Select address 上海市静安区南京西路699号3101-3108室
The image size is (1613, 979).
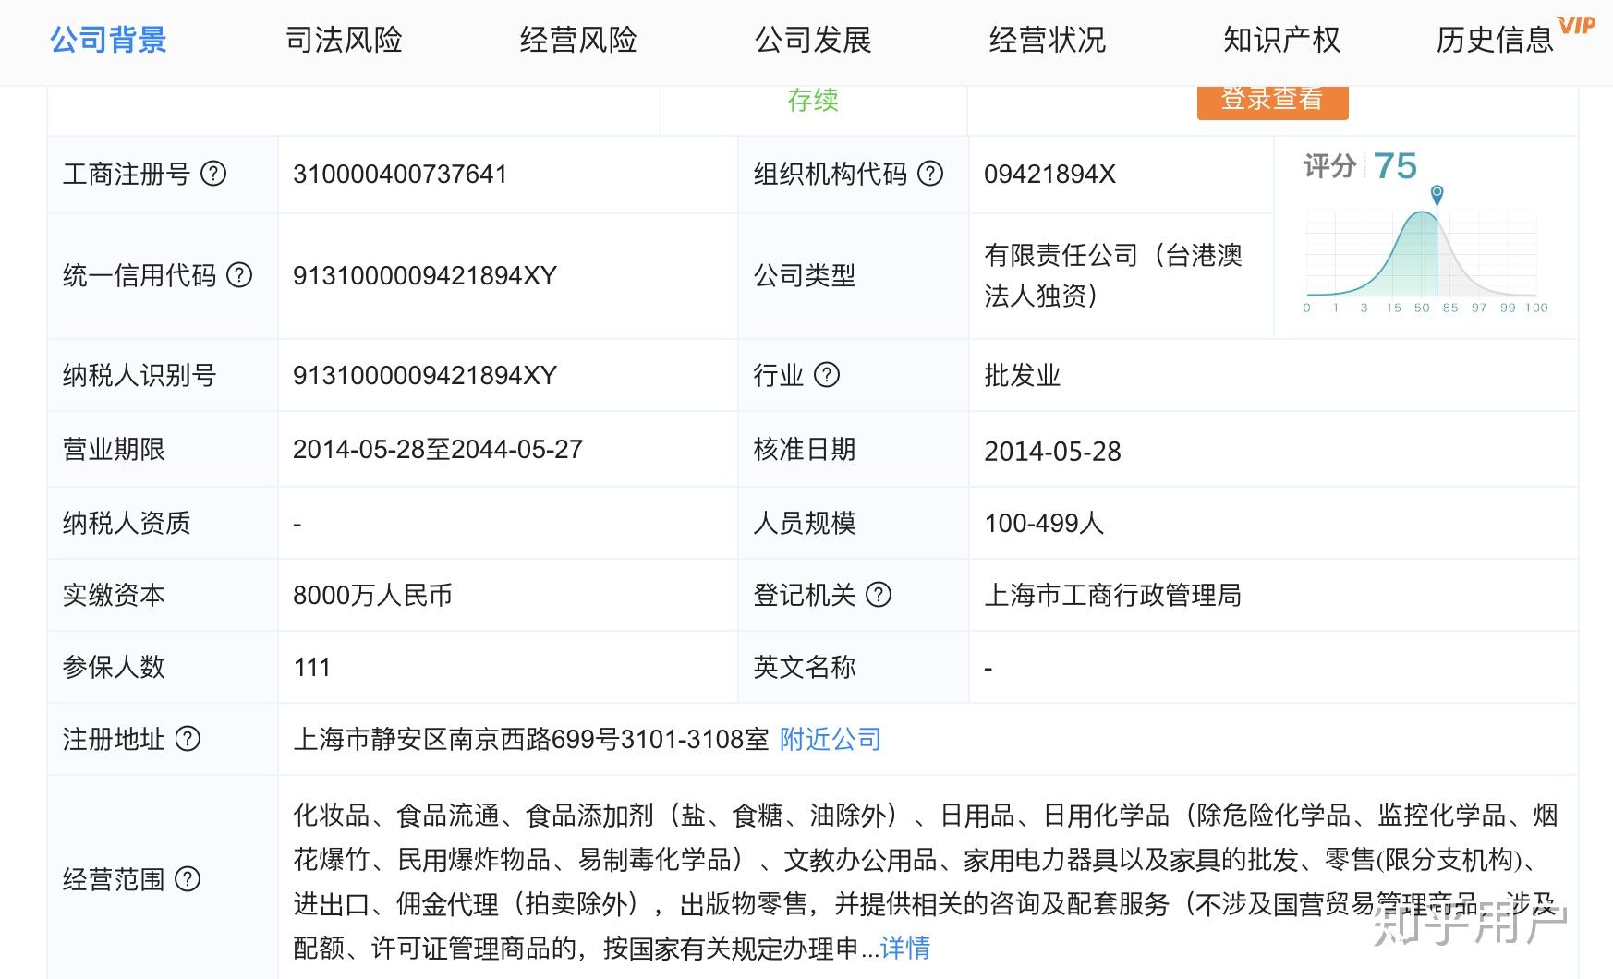[531, 739]
